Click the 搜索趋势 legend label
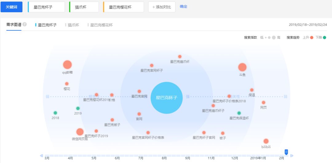332x163 pixels. (x=293, y=38)
